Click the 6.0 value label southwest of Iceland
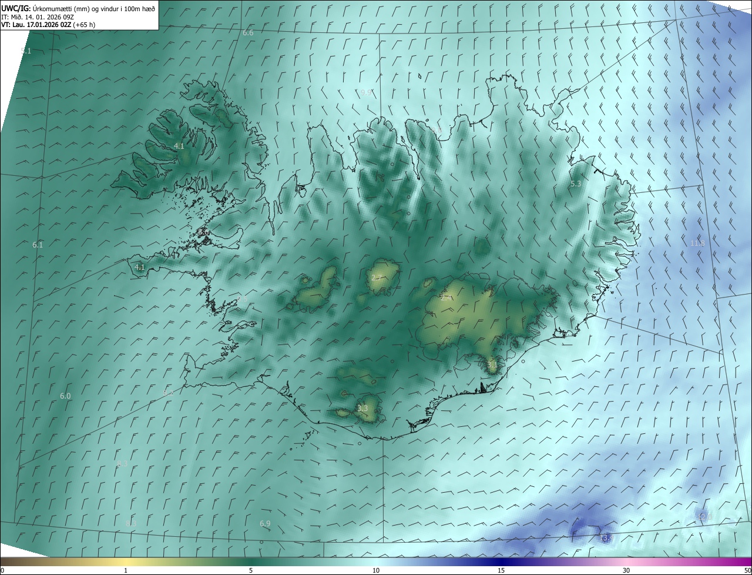 [65, 396]
